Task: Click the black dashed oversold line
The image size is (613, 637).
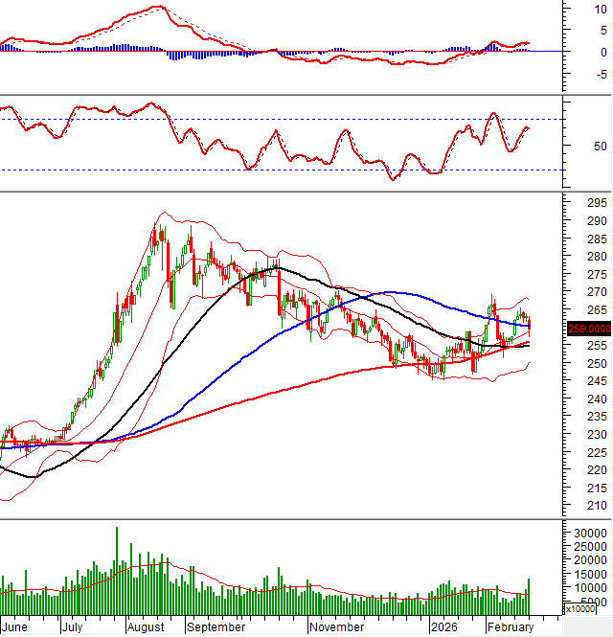Action: [287, 170]
